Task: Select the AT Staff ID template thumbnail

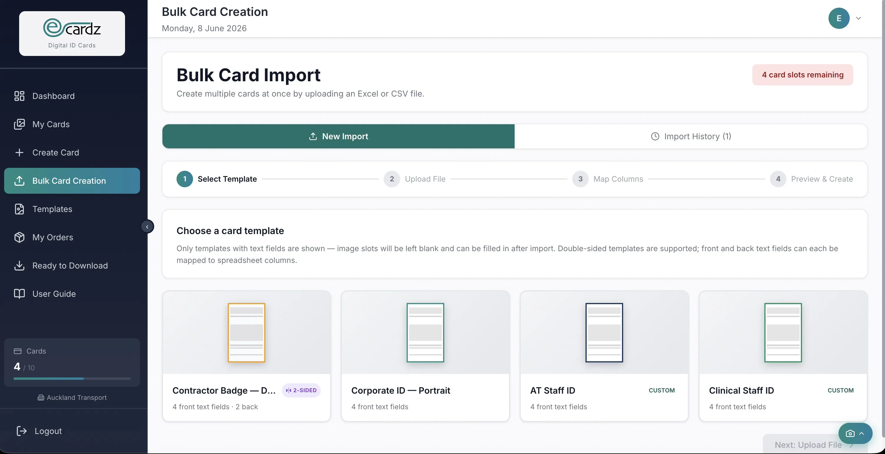Action: point(604,332)
